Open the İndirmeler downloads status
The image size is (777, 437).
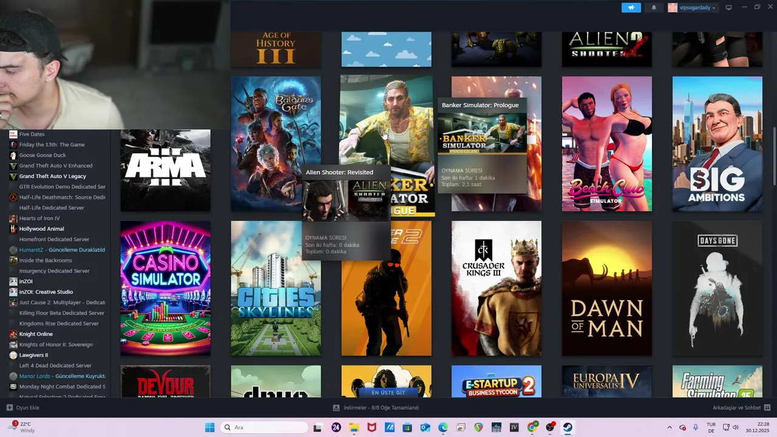click(376, 408)
